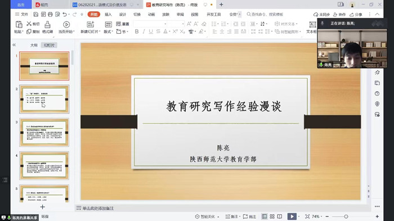The height and width of the screenshot is (221, 394).
Task: Center align text in paragraph group
Action: pos(222,31)
